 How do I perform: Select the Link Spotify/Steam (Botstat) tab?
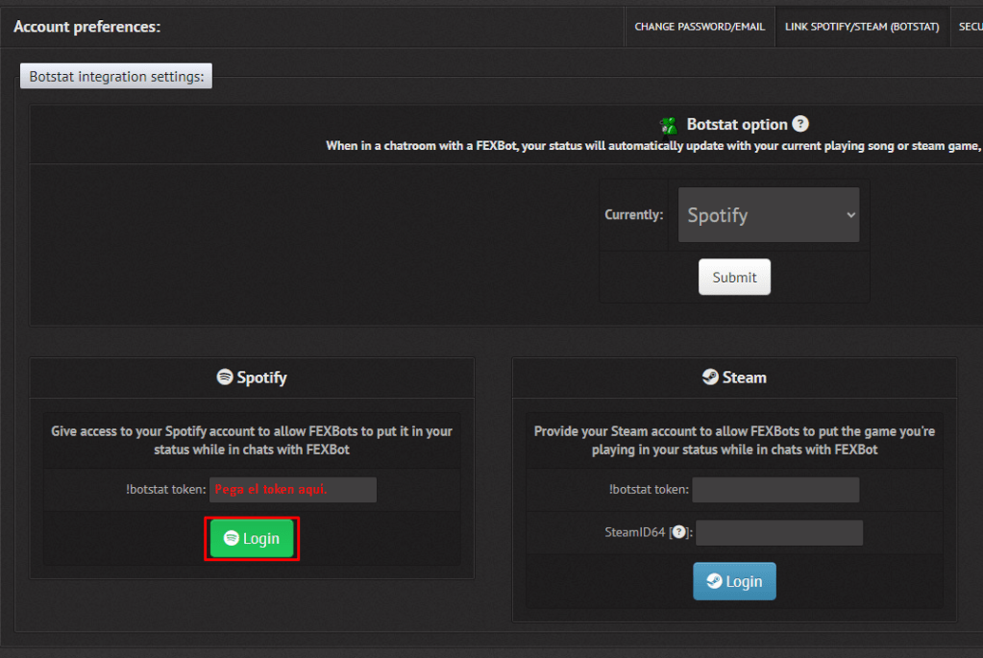point(861,27)
